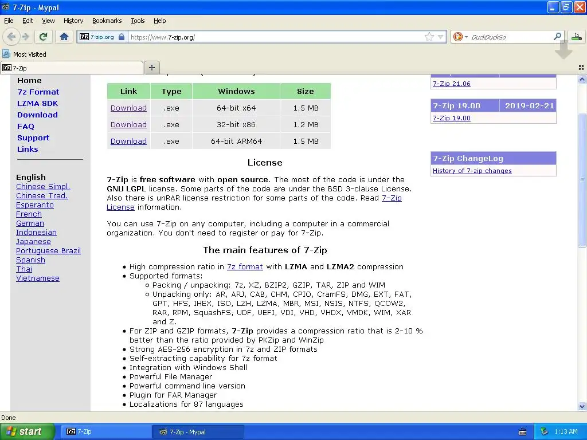Open the FAQ sidebar link
This screenshot has width=587, height=440.
25,127
